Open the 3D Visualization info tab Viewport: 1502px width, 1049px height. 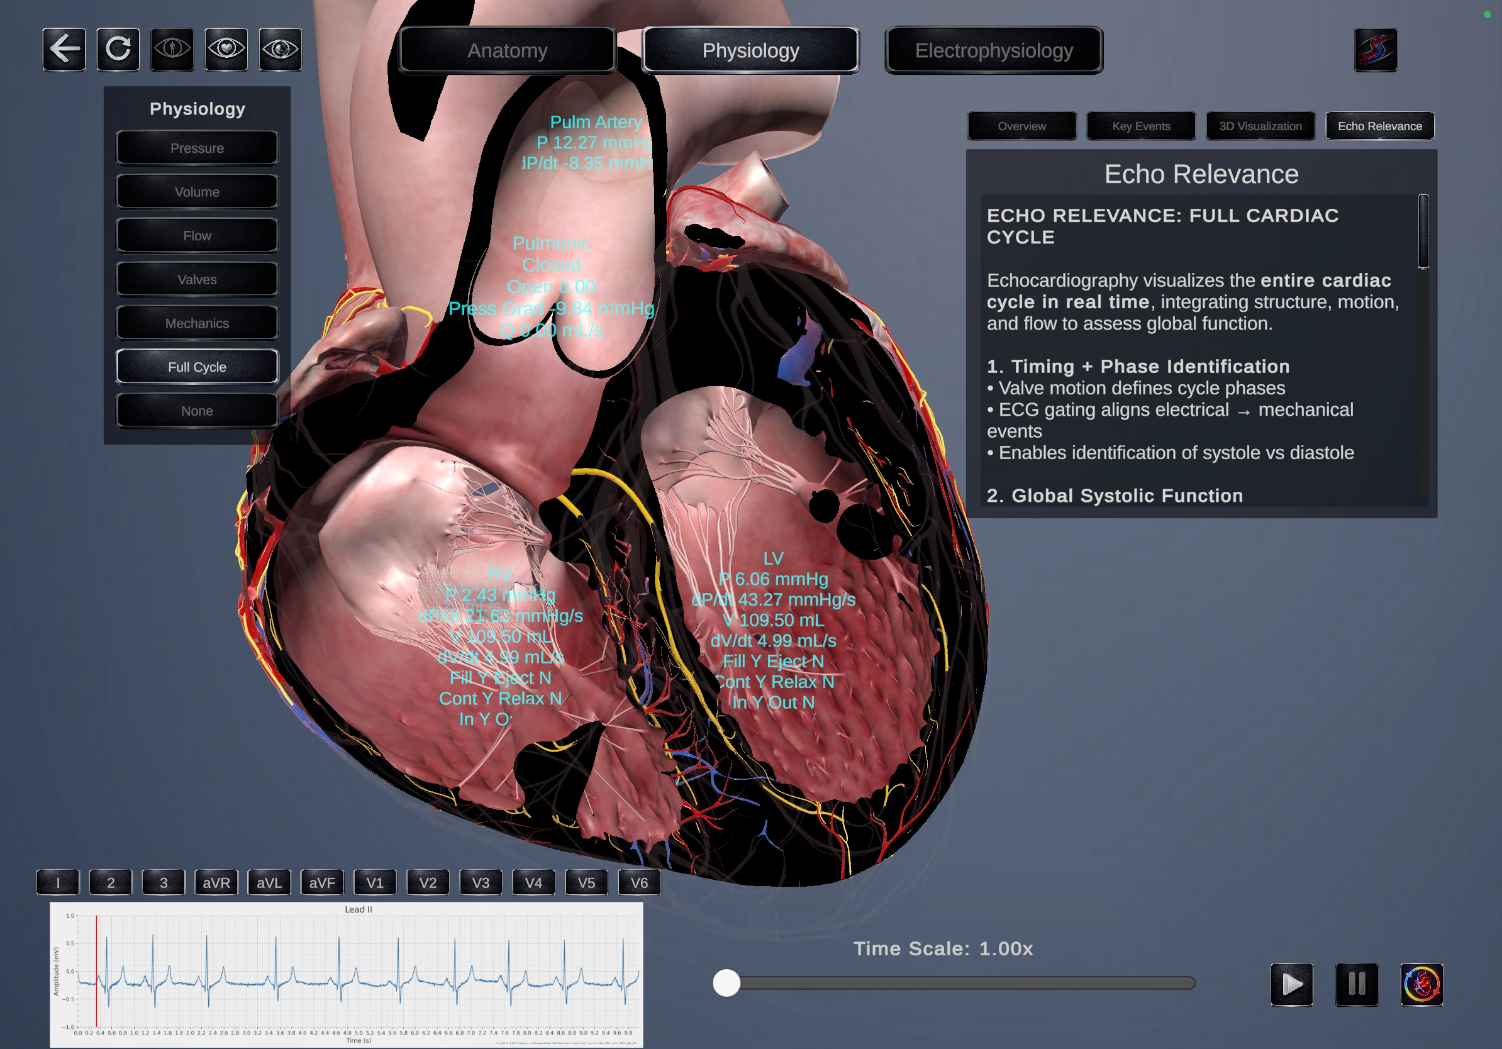click(1260, 126)
